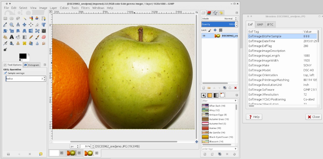This screenshot has height=159, width=323.
Task: Select the Heal tool
Action: (24, 43)
